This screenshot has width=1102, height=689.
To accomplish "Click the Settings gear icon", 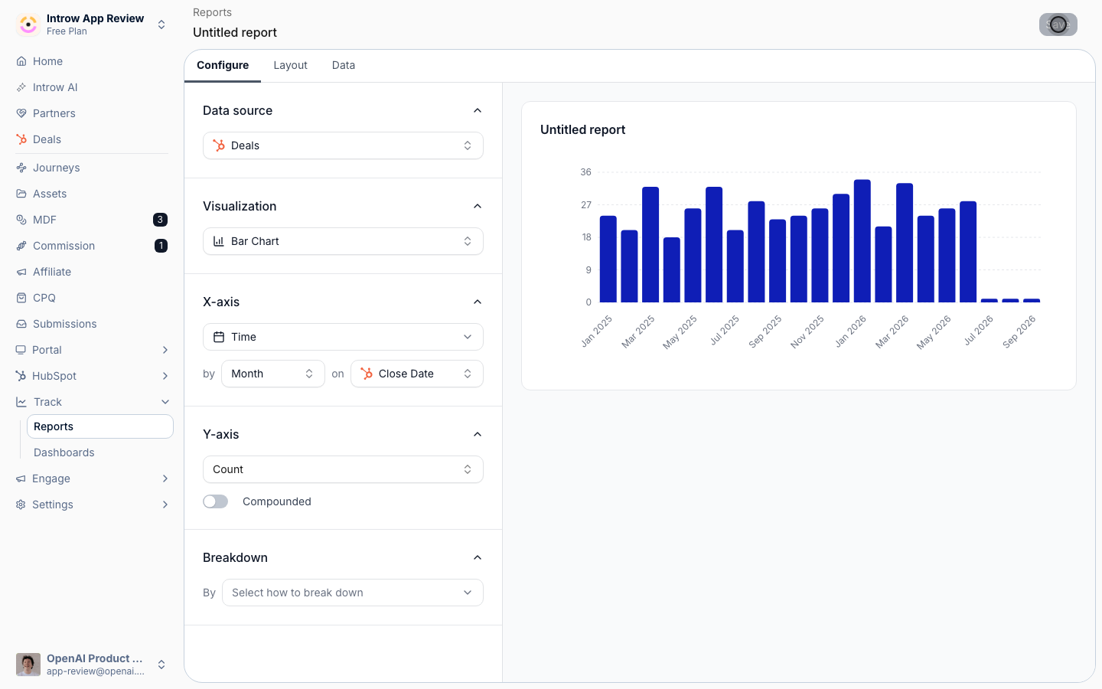I will pyautogui.click(x=21, y=505).
